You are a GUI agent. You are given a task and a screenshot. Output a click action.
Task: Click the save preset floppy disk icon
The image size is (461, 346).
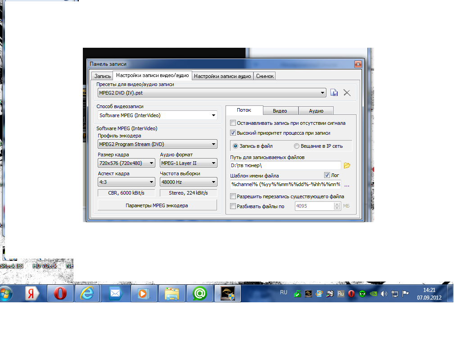coord(334,92)
